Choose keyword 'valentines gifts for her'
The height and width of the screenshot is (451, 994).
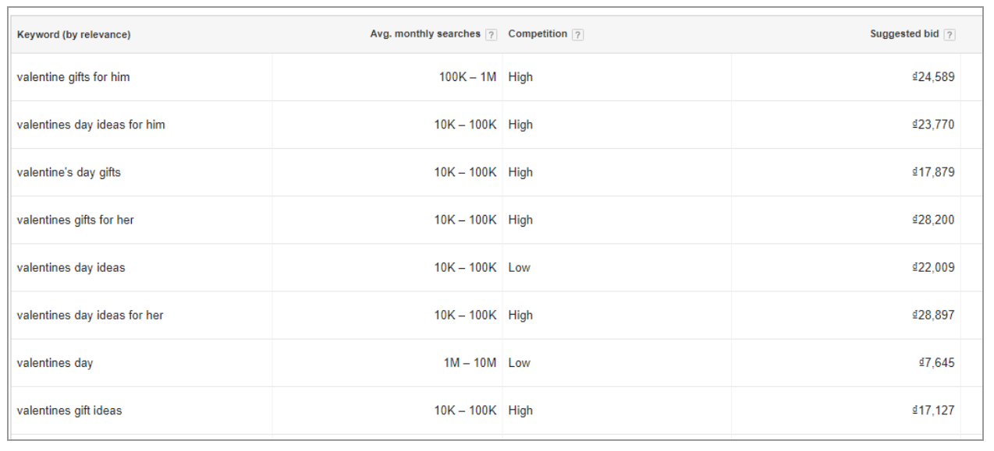[75, 220]
